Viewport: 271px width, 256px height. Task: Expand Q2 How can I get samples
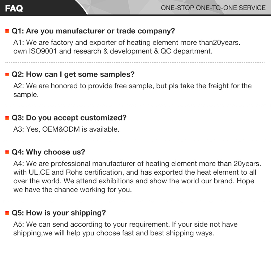coord(73,74)
